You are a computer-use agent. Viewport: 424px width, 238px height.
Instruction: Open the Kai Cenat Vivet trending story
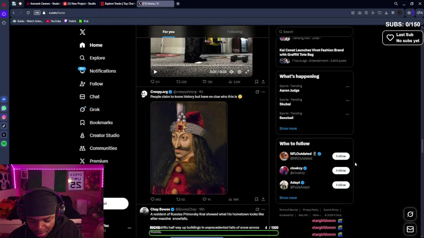click(311, 52)
